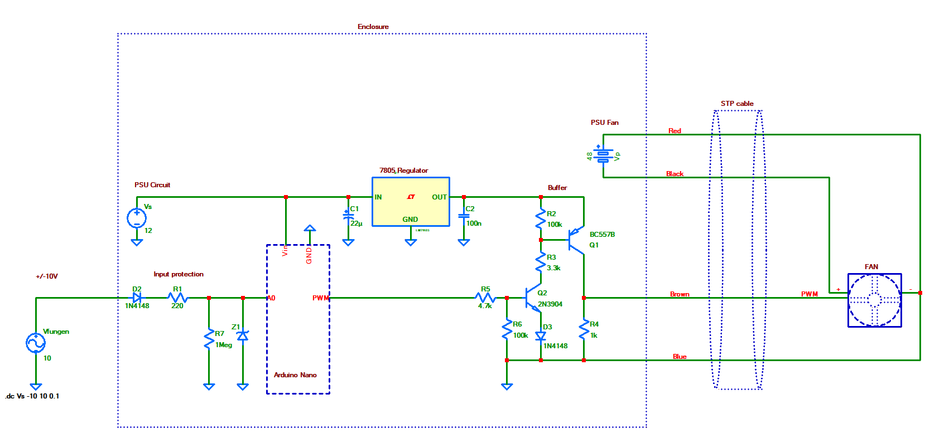
Task: Click the Blue wire label
Action: tap(680, 357)
